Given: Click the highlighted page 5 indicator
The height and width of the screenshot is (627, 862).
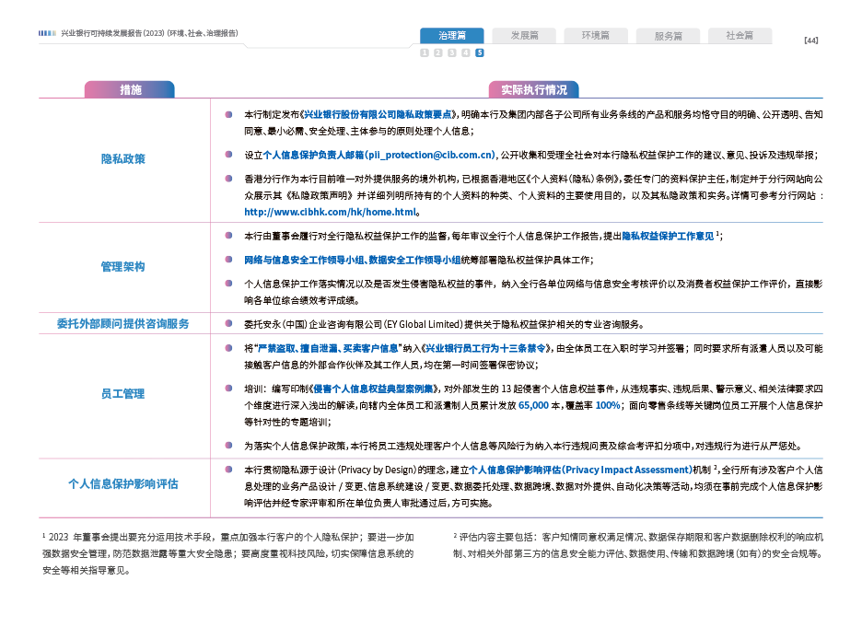Looking at the screenshot, I should (x=480, y=52).
